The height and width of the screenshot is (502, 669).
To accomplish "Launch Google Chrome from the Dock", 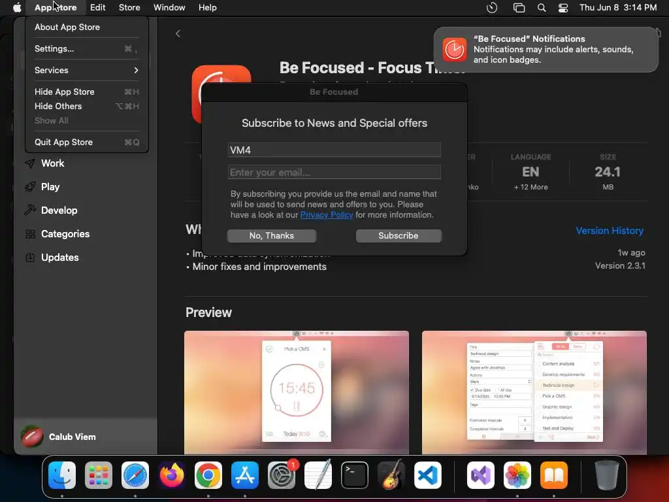I will [x=208, y=475].
